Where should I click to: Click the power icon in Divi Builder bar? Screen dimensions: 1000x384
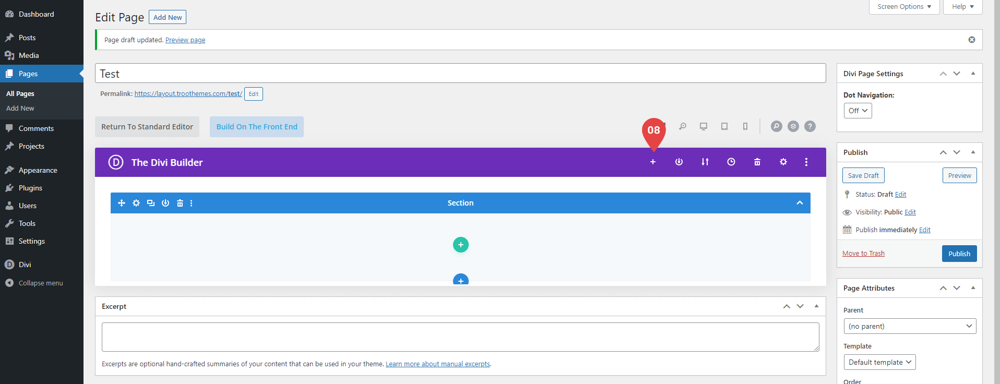(678, 162)
